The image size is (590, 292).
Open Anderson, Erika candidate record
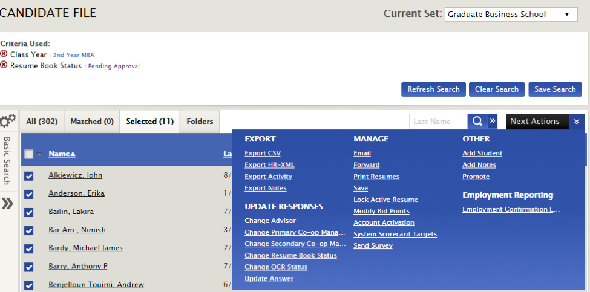76,193
